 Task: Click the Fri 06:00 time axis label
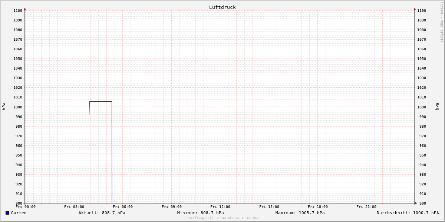point(123,207)
